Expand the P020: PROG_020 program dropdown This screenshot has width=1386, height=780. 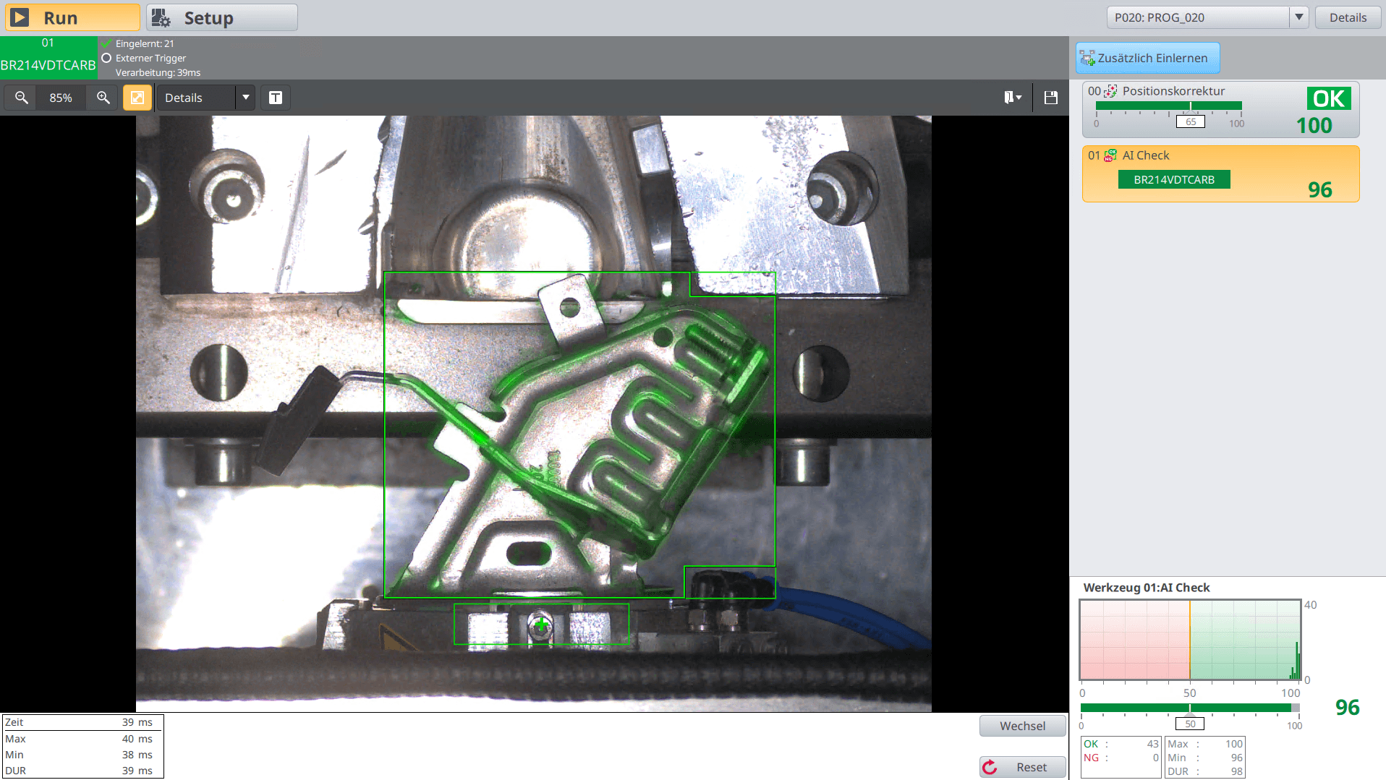1299,17
